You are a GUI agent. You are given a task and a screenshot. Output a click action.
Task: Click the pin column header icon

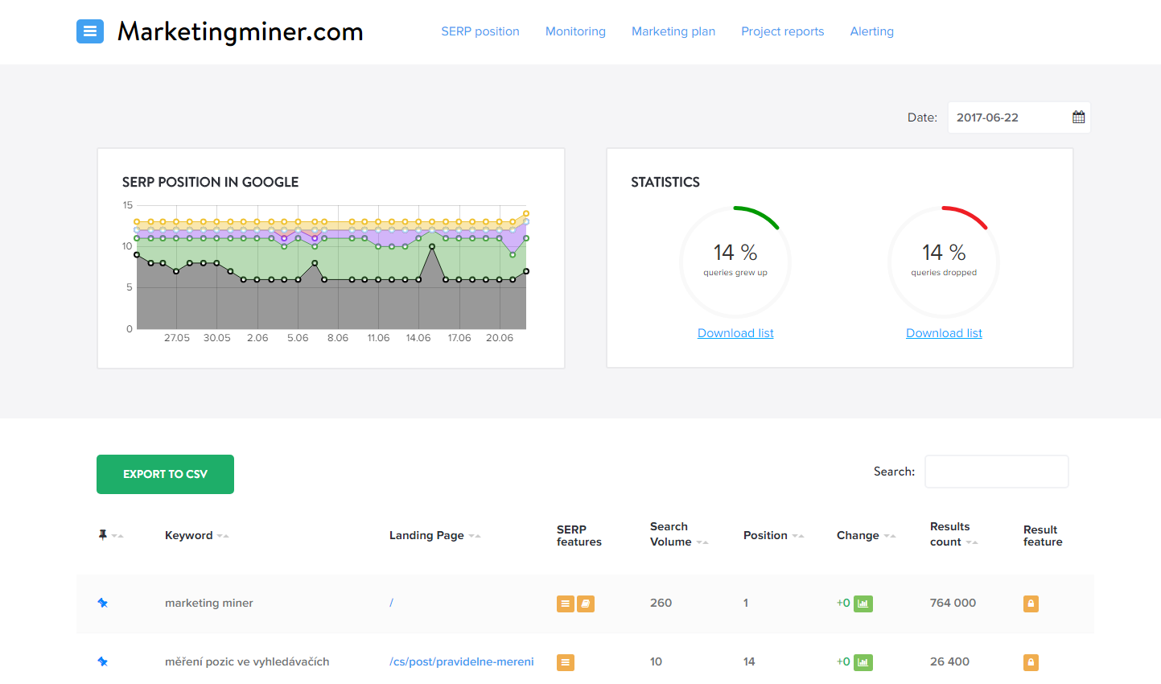(x=102, y=535)
